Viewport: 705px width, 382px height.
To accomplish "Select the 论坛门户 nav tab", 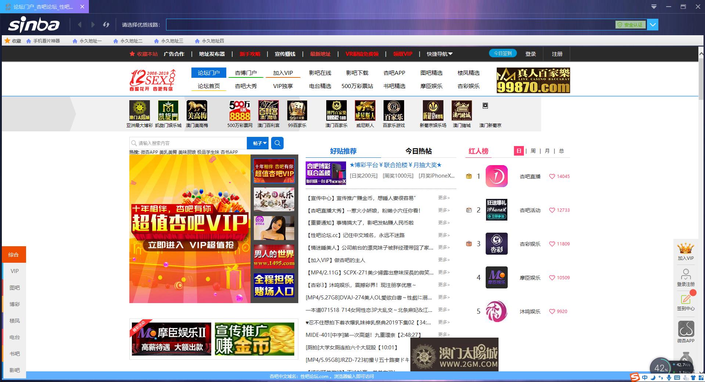I will tap(209, 73).
